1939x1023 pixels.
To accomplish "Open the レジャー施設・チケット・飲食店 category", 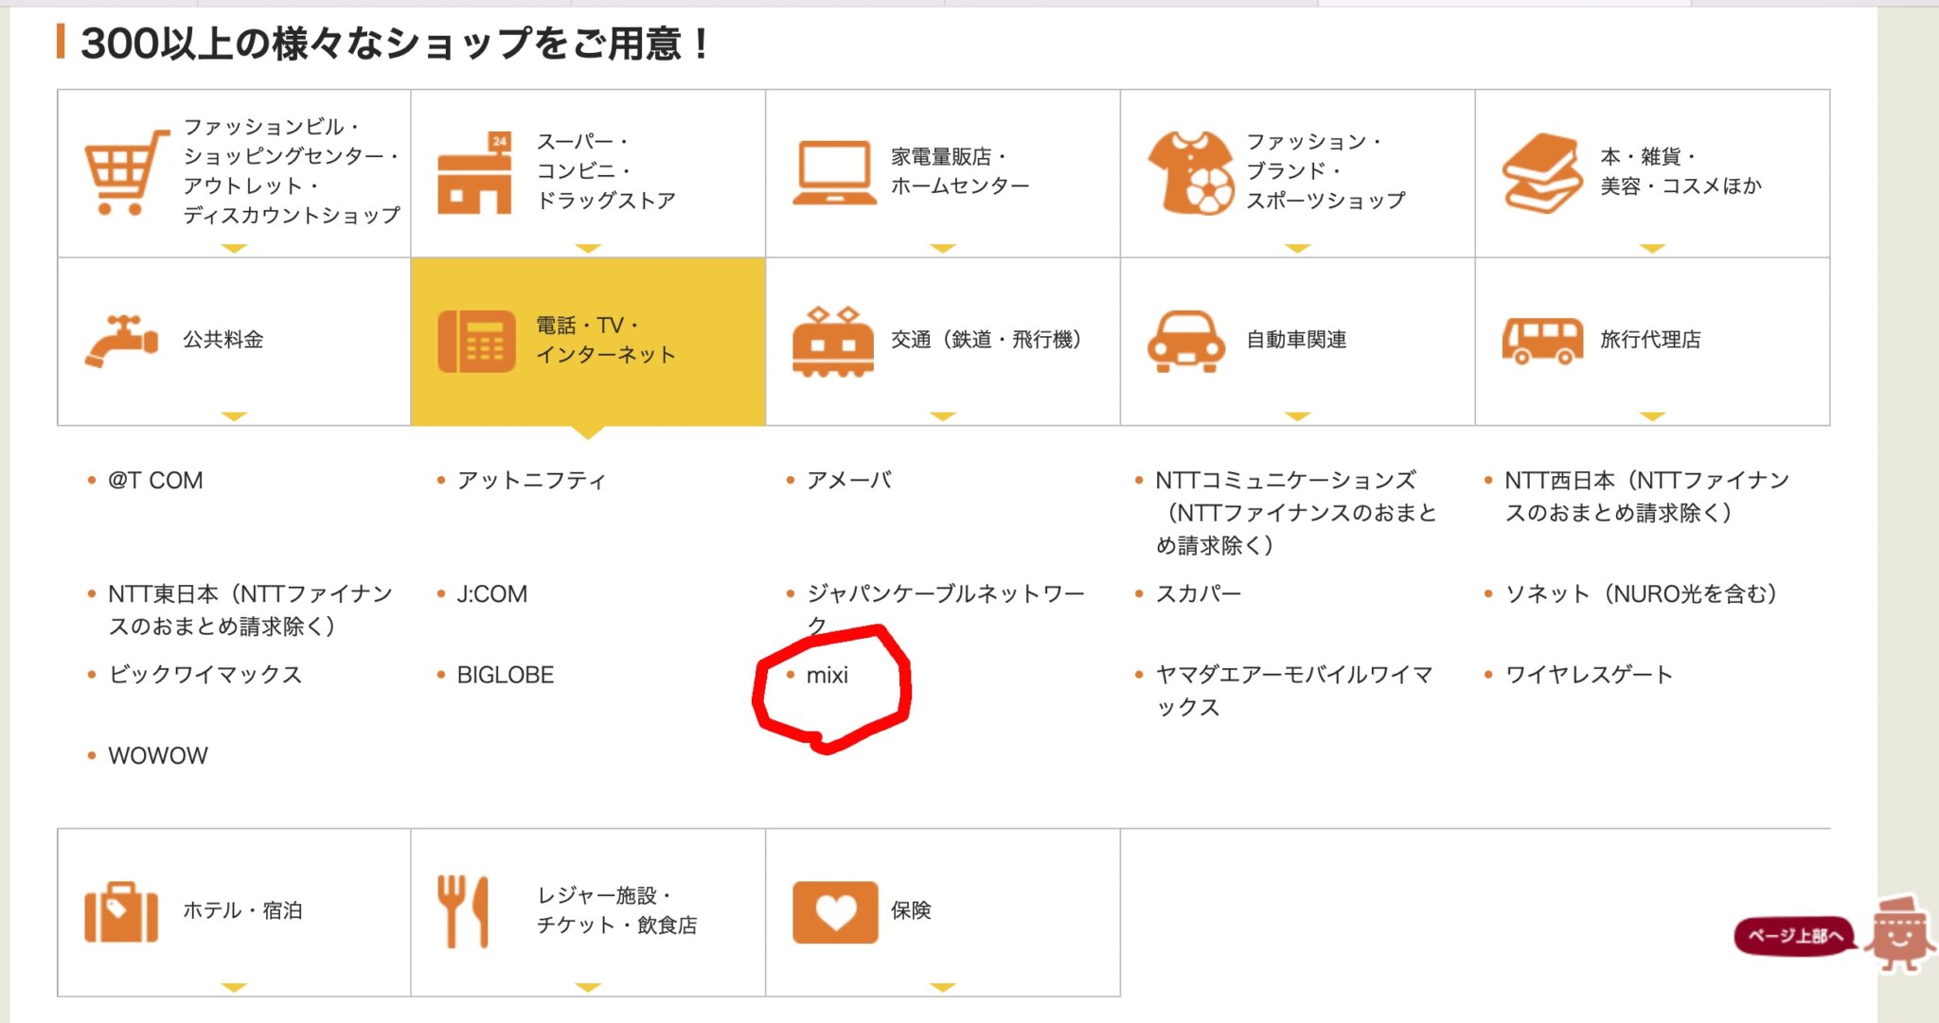I will tap(588, 912).
